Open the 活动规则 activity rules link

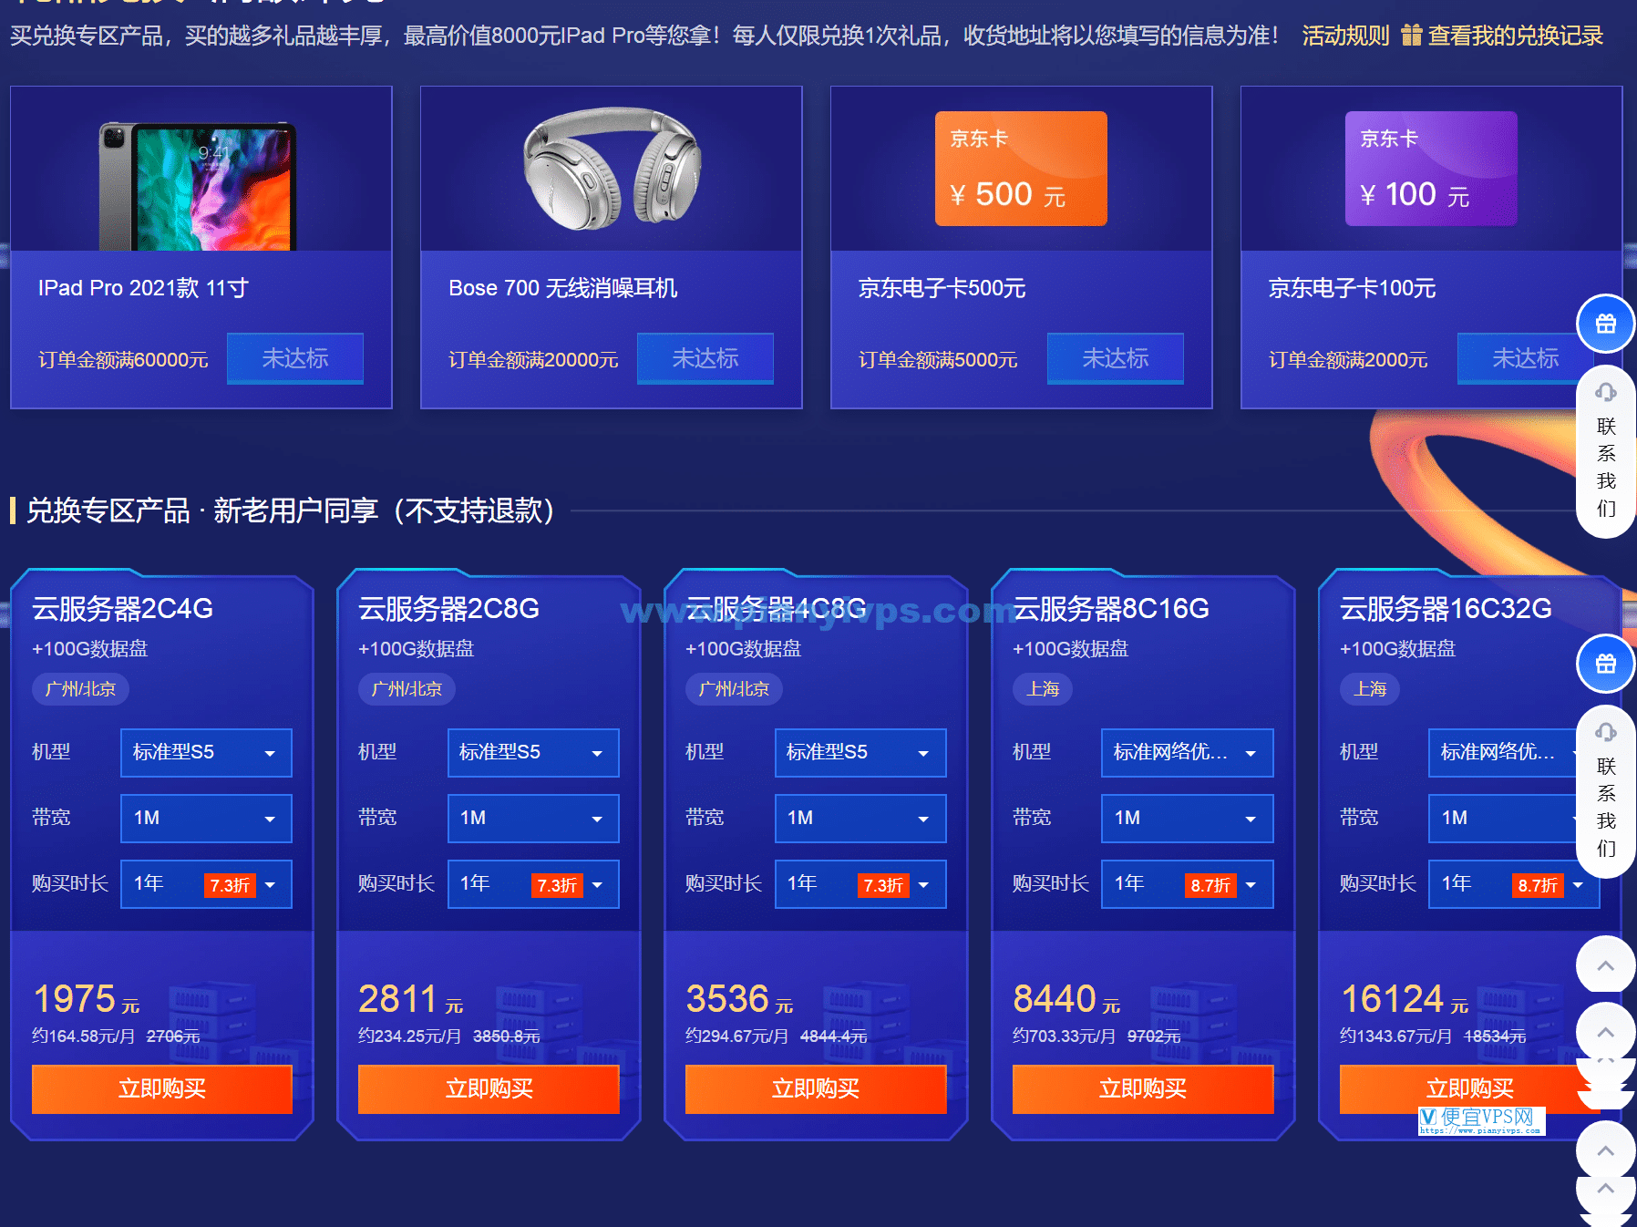(1345, 36)
